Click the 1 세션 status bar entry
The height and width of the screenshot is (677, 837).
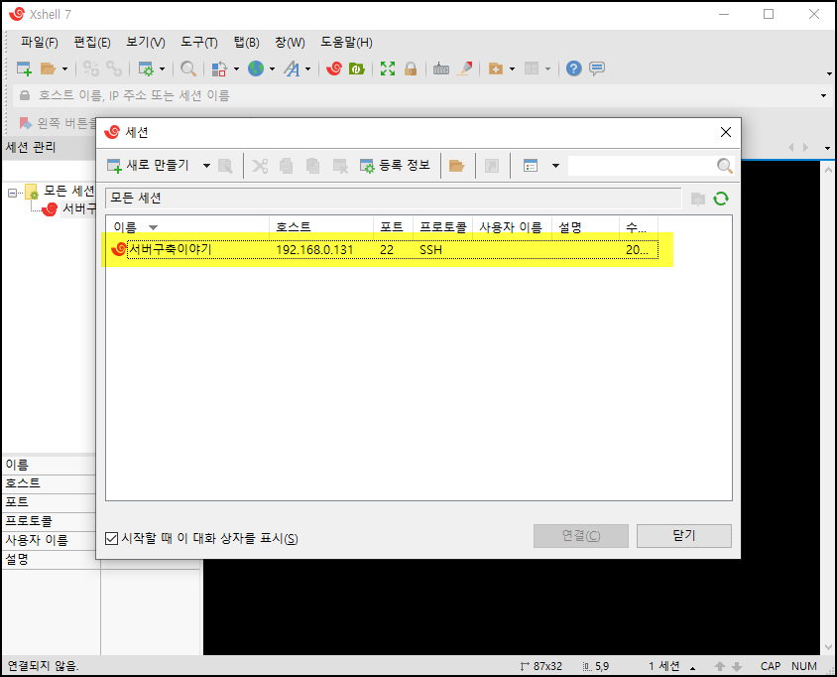(x=664, y=666)
